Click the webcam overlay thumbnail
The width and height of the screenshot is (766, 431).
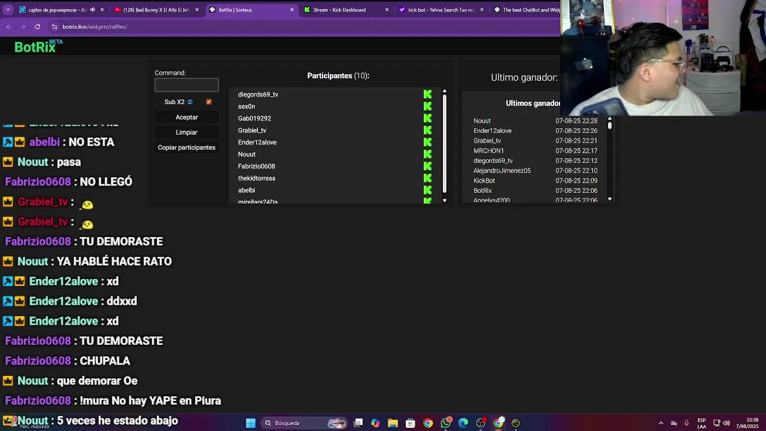tap(663, 57)
